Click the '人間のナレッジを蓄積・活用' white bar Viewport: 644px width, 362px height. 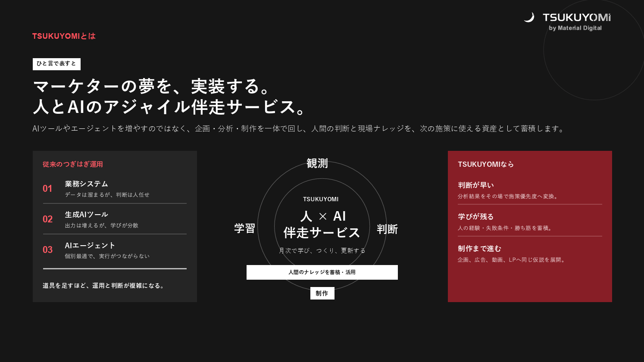click(x=322, y=272)
